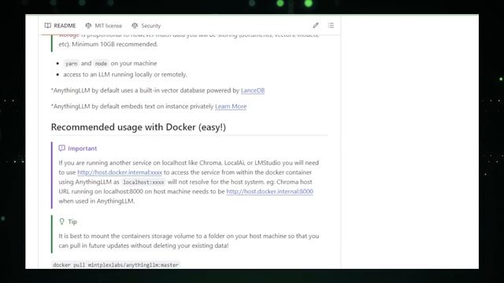Screen dimensions: 504x283
Task: Click the README book icon
Action: click(x=47, y=26)
